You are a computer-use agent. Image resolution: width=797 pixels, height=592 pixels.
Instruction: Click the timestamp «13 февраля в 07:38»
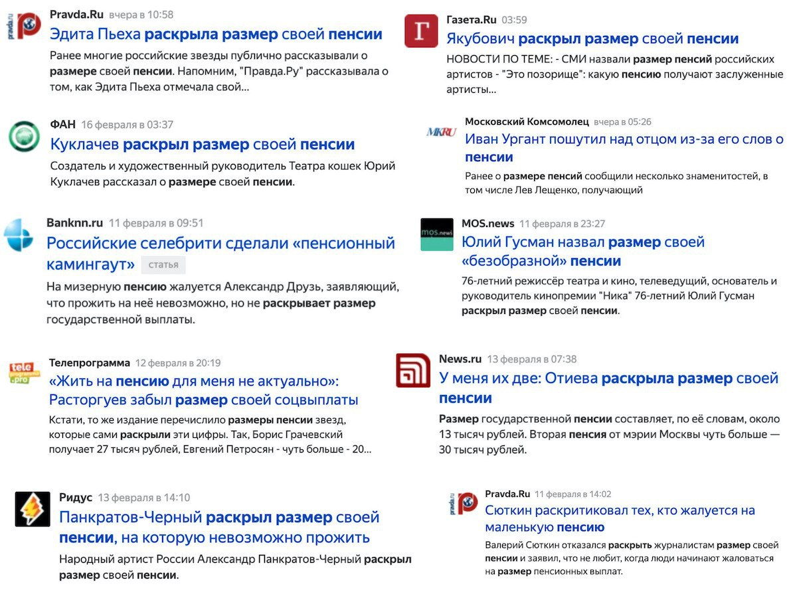pos(532,359)
